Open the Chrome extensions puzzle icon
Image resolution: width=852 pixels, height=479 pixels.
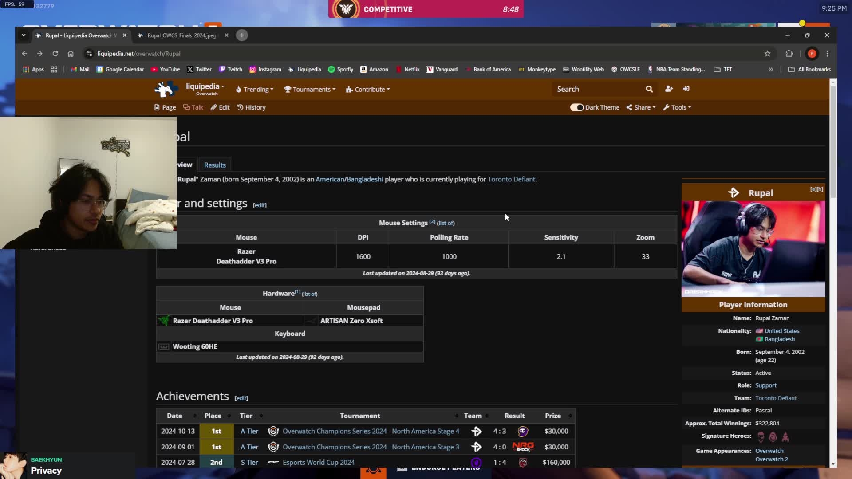pos(789,54)
